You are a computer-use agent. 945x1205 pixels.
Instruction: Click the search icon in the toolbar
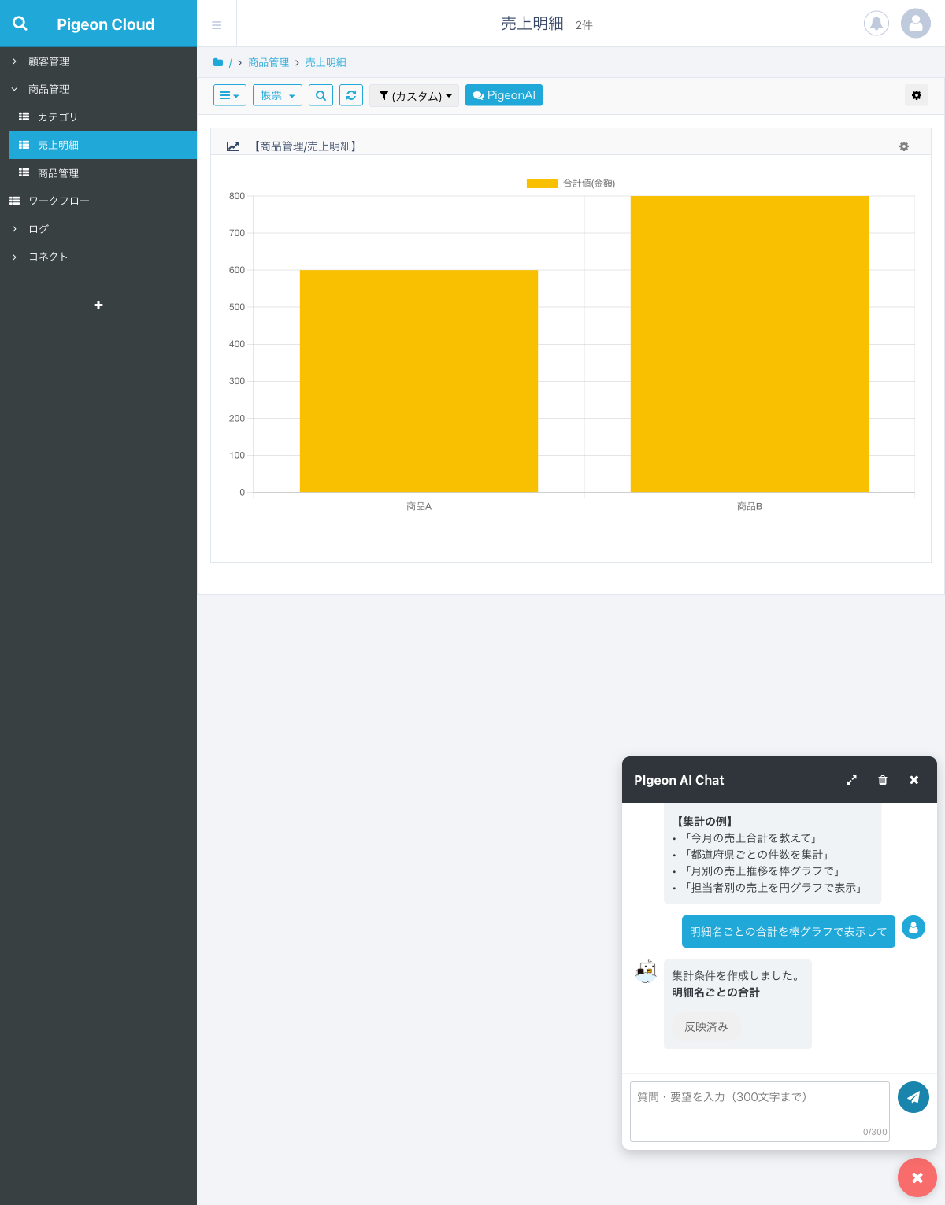click(x=321, y=95)
